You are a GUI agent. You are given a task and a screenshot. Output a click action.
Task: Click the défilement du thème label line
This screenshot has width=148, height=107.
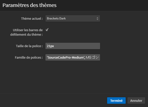(27, 34)
